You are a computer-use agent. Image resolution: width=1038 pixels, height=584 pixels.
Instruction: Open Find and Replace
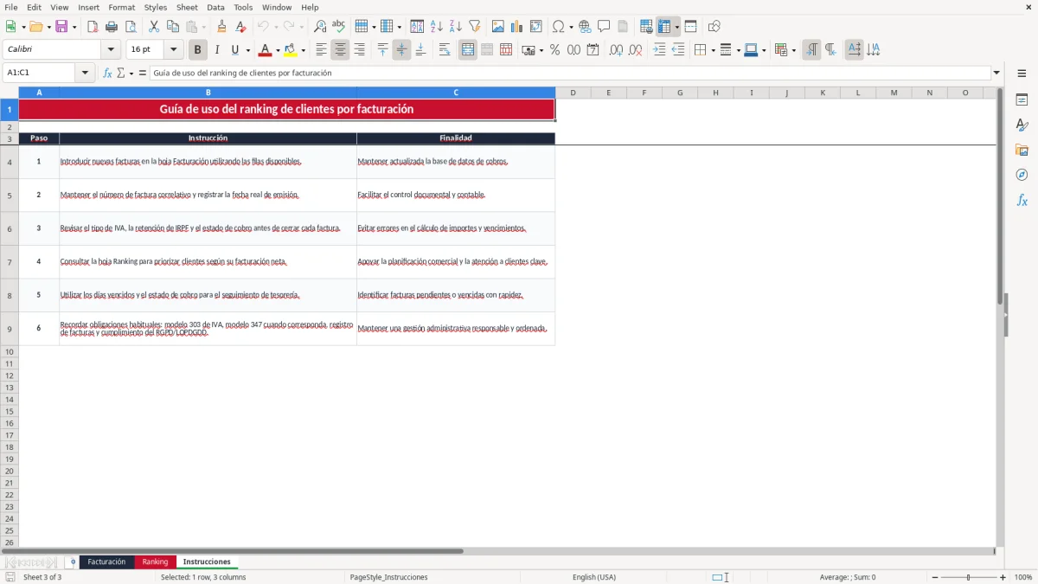(320, 27)
